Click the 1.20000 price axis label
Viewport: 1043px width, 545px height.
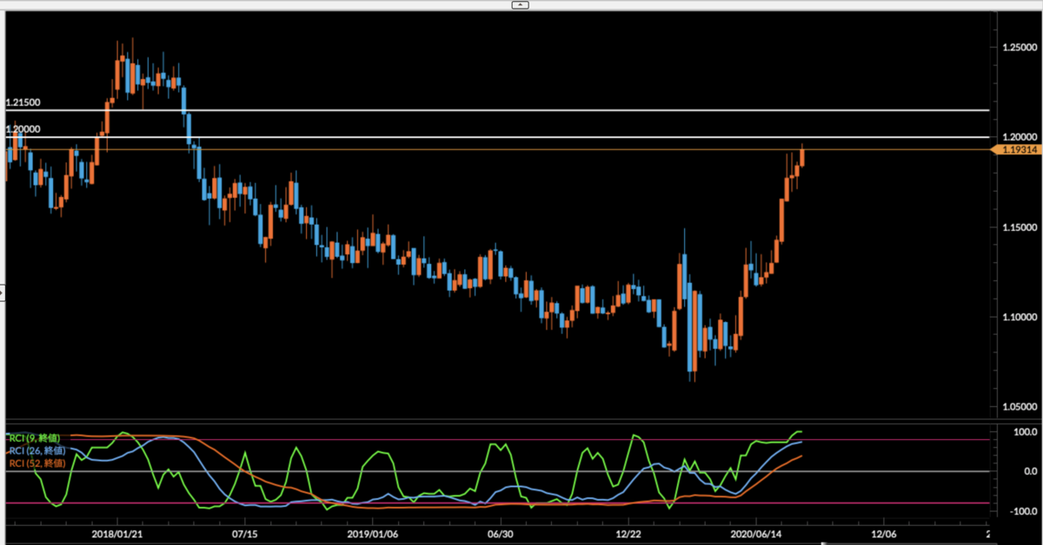(1020, 137)
